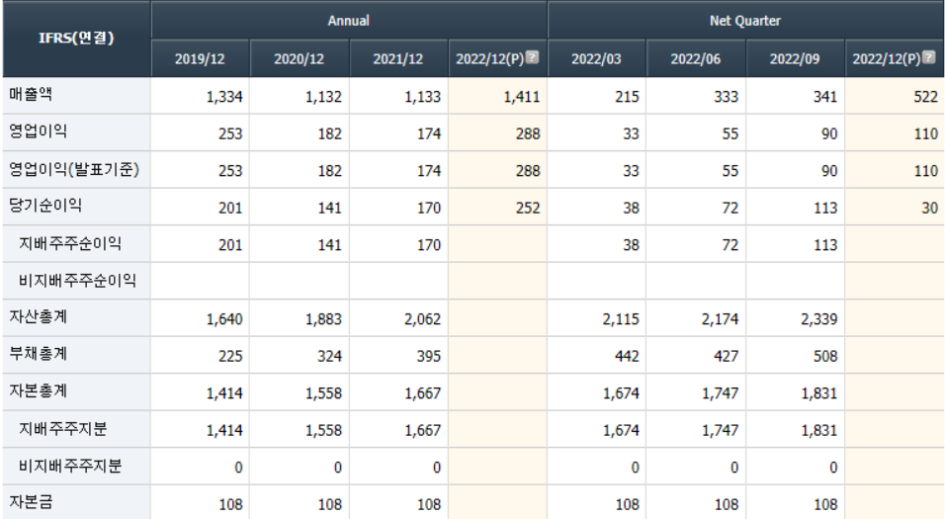
Task: Click the 영업이익(발표기준) value 110 for quarter
Action: point(925,171)
